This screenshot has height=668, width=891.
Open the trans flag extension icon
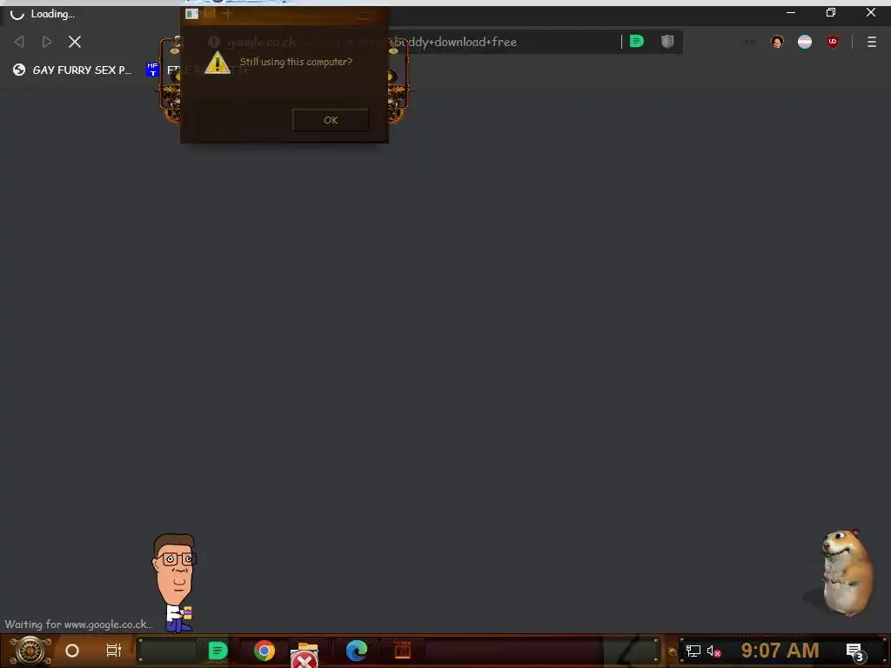(805, 42)
